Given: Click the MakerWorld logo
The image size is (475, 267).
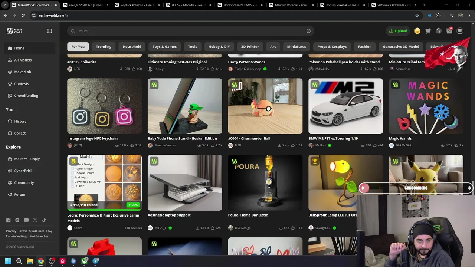Looking at the screenshot, I should 14,31.
